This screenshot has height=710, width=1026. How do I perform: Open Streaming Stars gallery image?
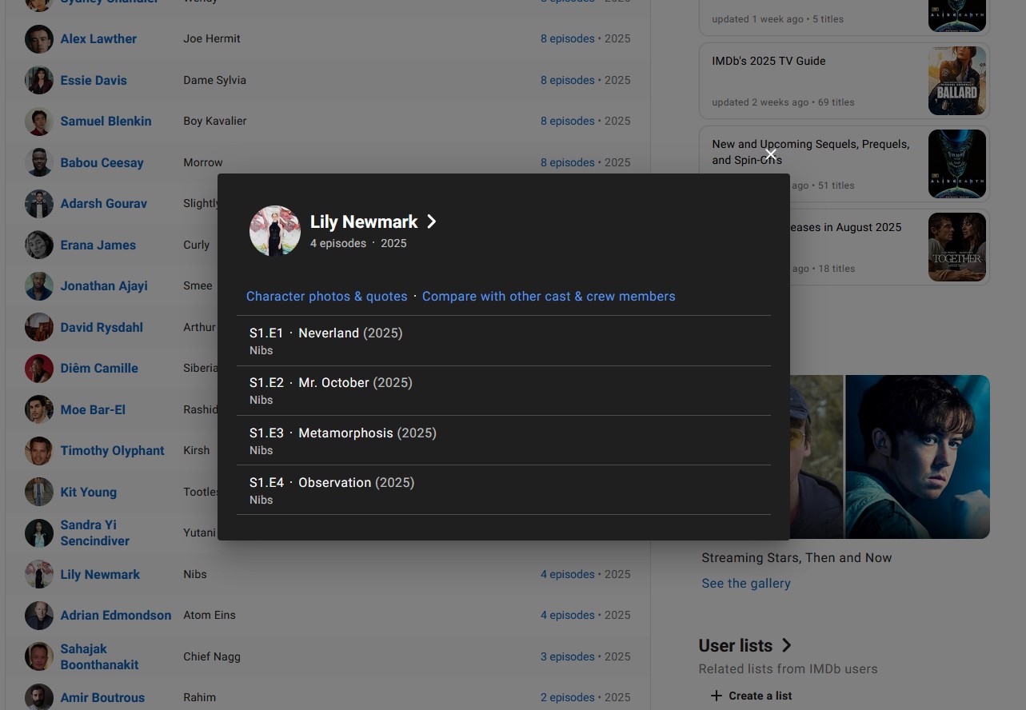click(889, 457)
